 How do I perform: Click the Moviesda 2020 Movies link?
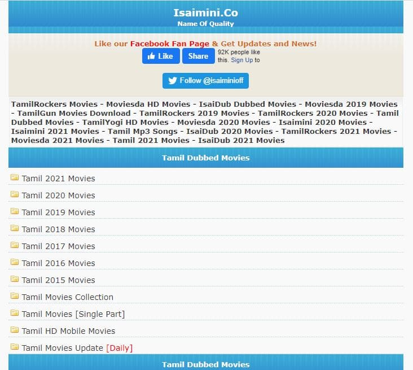pos(223,123)
